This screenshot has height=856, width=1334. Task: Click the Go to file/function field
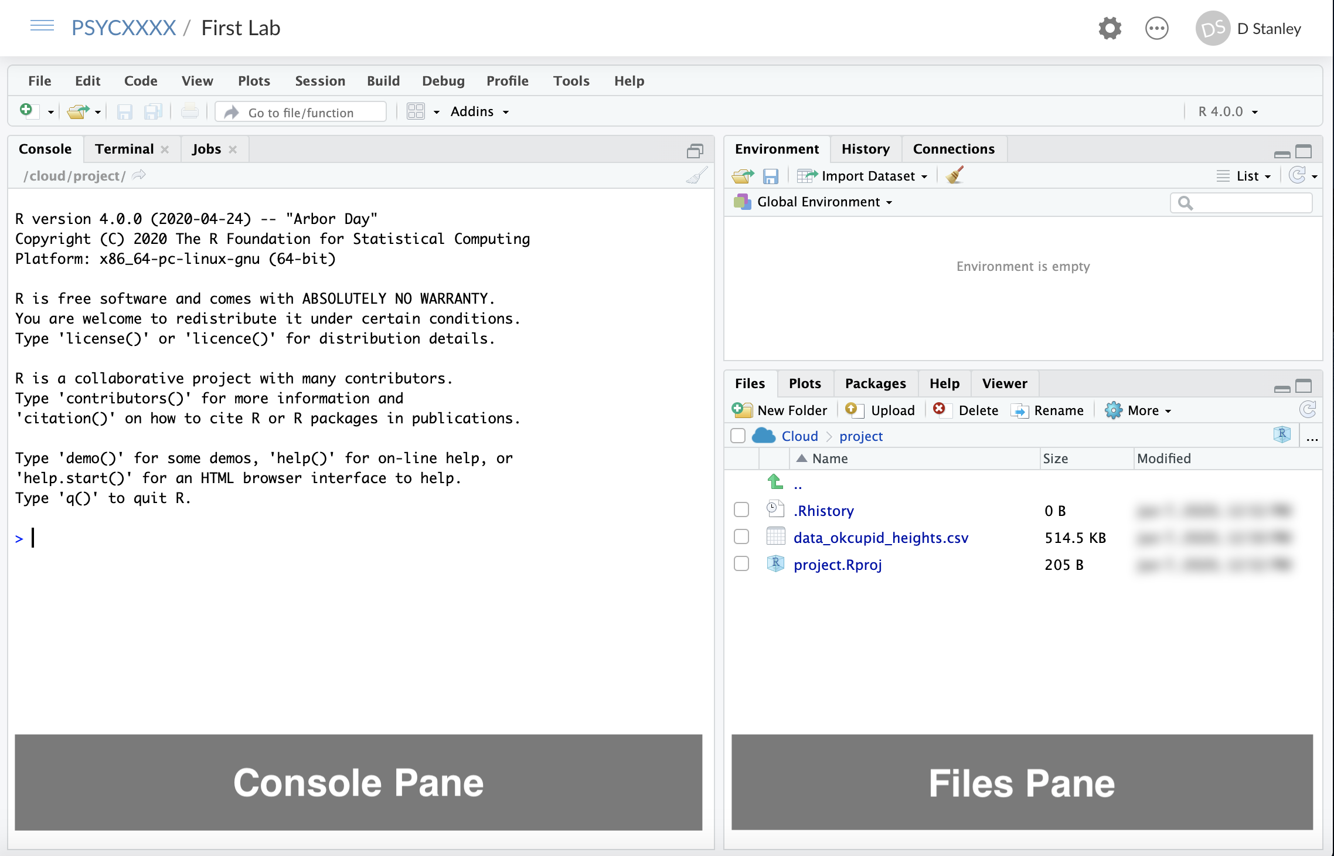point(301,112)
